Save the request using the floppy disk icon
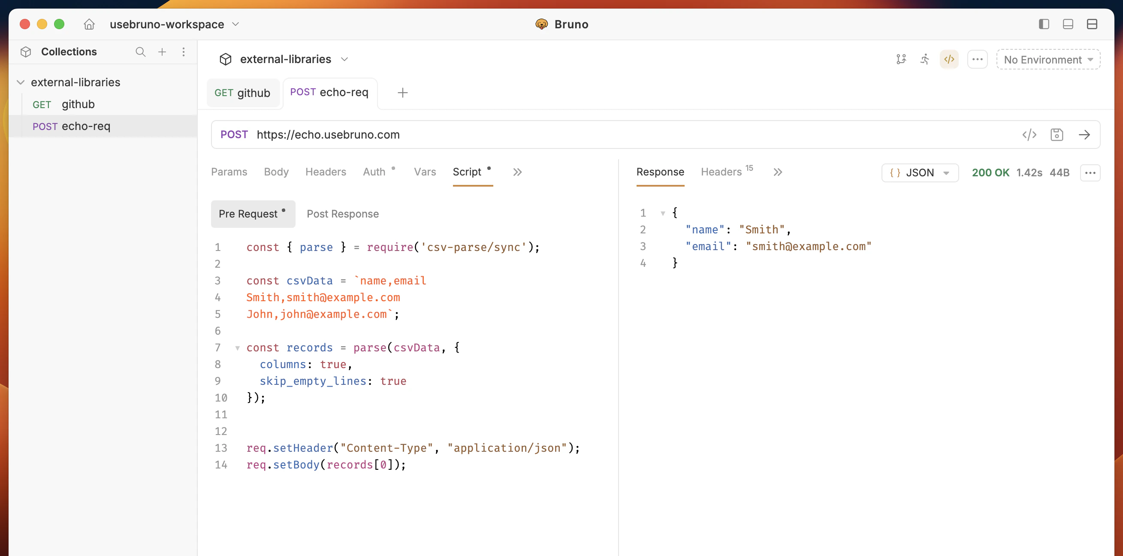This screenshot has width=1123, height=556. pos(1057,135)
